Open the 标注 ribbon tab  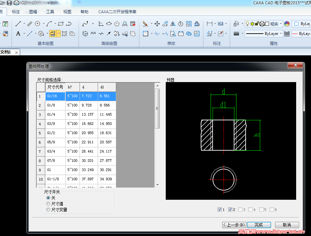pyautogui.click(x=16, y=12)
